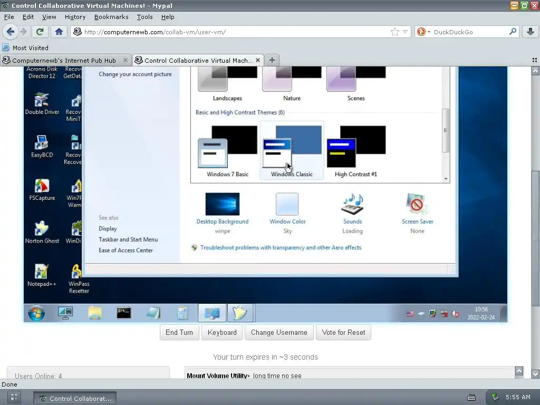
Task: Open the File menu
Action: pos(9,17)
